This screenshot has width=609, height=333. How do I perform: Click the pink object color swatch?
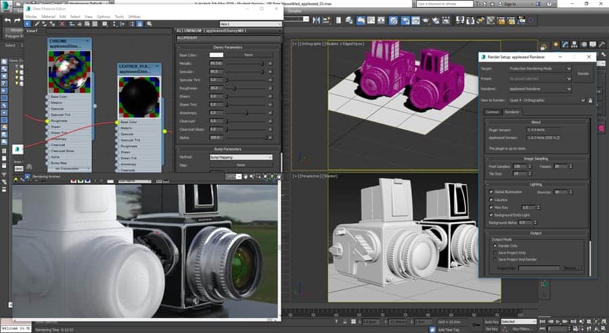(602, 129)
